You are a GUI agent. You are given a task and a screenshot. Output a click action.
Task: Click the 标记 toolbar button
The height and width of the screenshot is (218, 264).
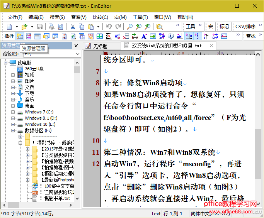224,27
